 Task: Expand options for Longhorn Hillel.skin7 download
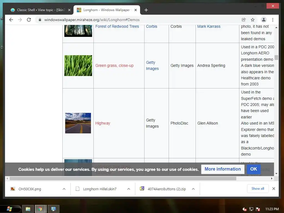tap(129, 189)
